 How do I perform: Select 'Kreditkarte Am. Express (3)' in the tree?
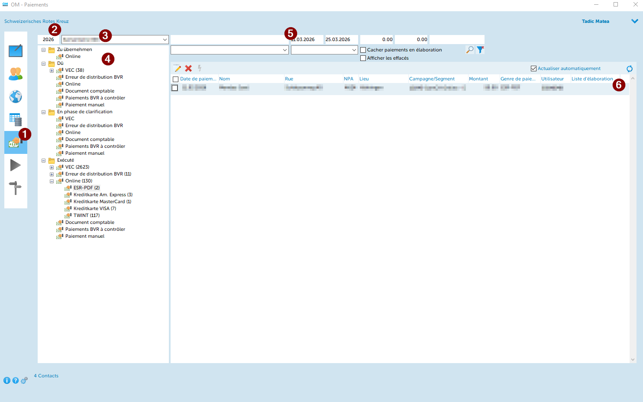click(103, 195)
